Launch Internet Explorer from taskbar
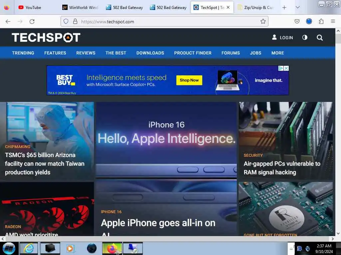Image resolution: width=341 pixels, height=255 pixels. click(x=29, y=248)
